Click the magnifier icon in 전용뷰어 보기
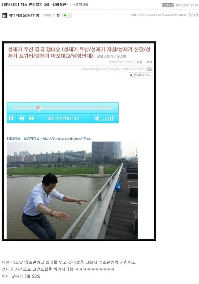This screenshot has width=199, height=284. pyautogui.click(x=131, y=75)
